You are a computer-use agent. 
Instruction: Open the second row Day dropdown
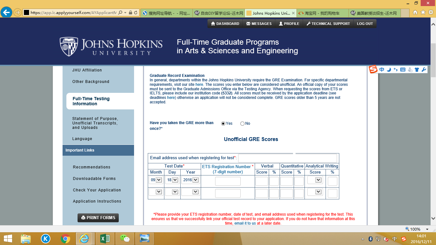(x=172, y=192)
